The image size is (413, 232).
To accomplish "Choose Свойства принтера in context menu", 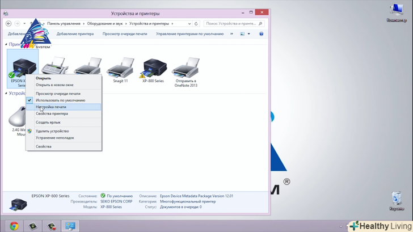I will point(63,114).
